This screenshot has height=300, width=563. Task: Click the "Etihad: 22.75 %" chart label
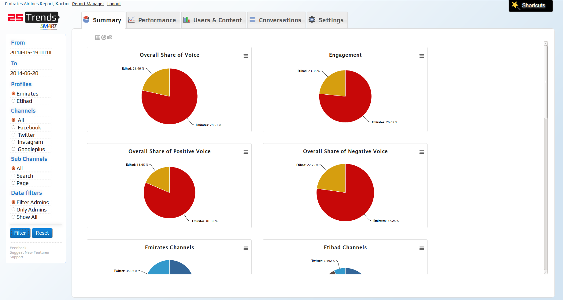pos(307,165)
